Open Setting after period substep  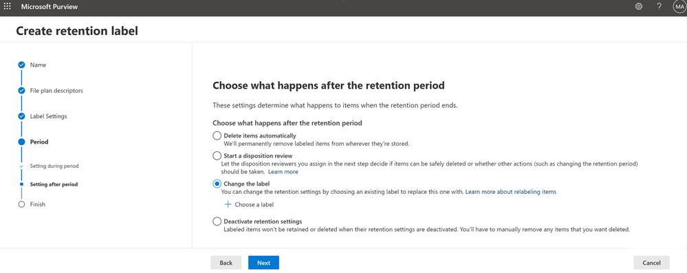coord(54,184)
